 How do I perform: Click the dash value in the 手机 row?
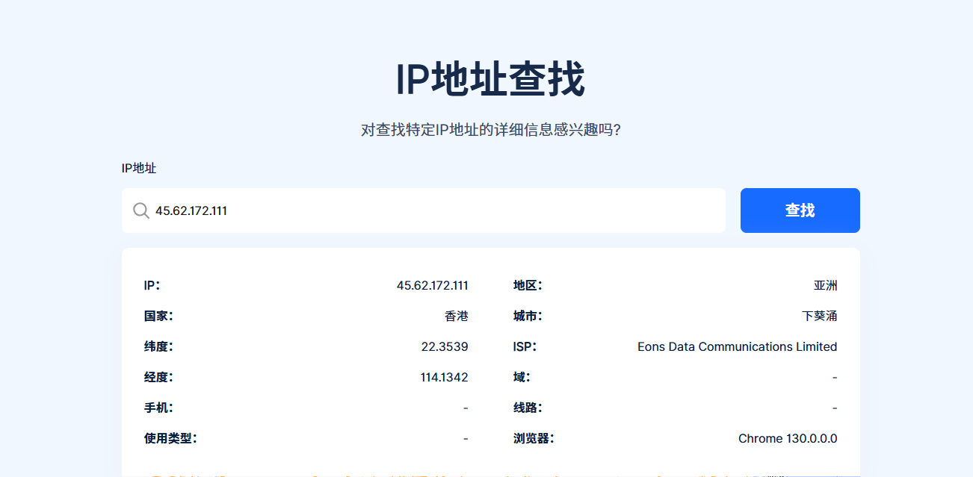[466, 408]
